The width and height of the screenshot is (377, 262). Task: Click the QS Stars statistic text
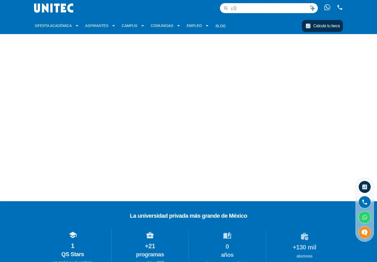73,254
